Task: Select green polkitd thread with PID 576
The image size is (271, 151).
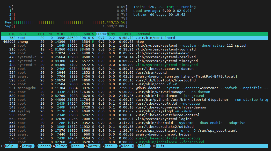Action: (x=135, y=138)
